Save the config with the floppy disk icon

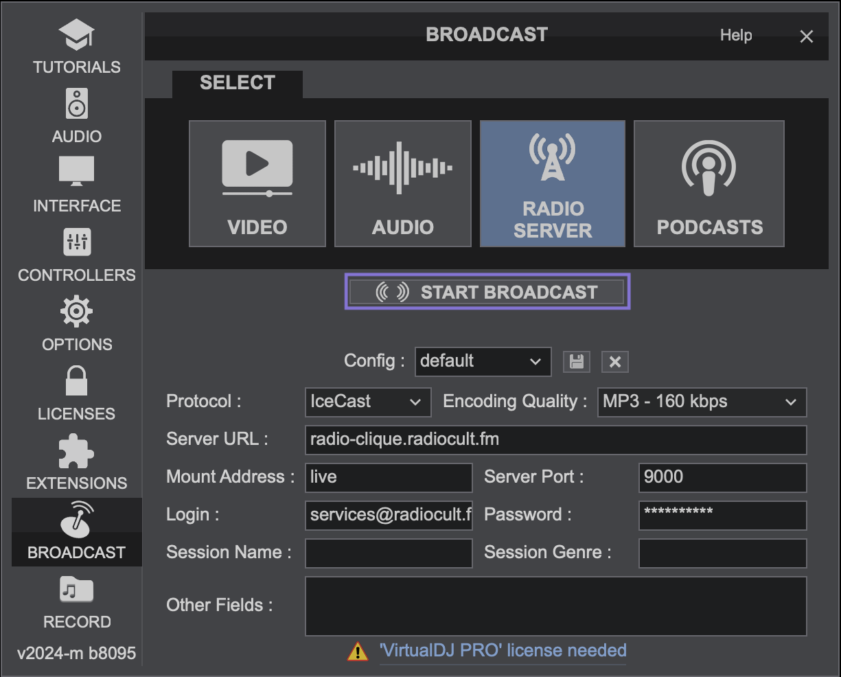coord(577,361)
